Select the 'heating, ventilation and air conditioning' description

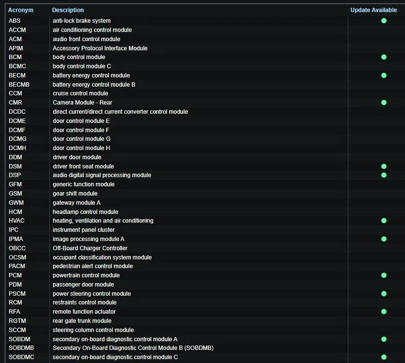(x=103, y=221)
